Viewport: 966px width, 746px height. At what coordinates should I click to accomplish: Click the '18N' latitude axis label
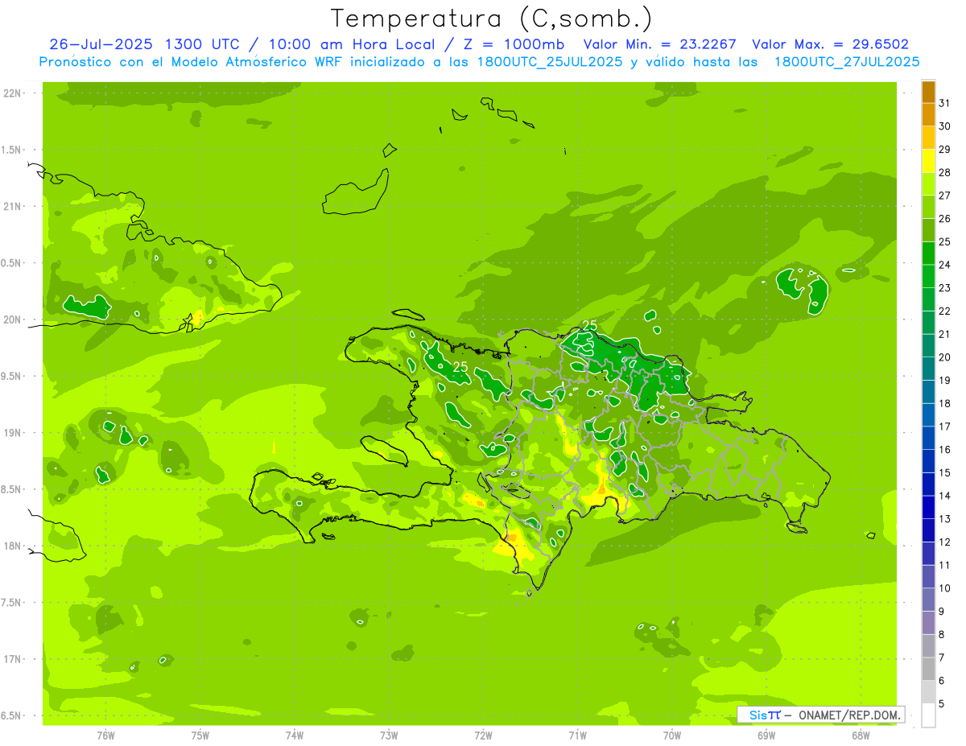tap(11, 546)
